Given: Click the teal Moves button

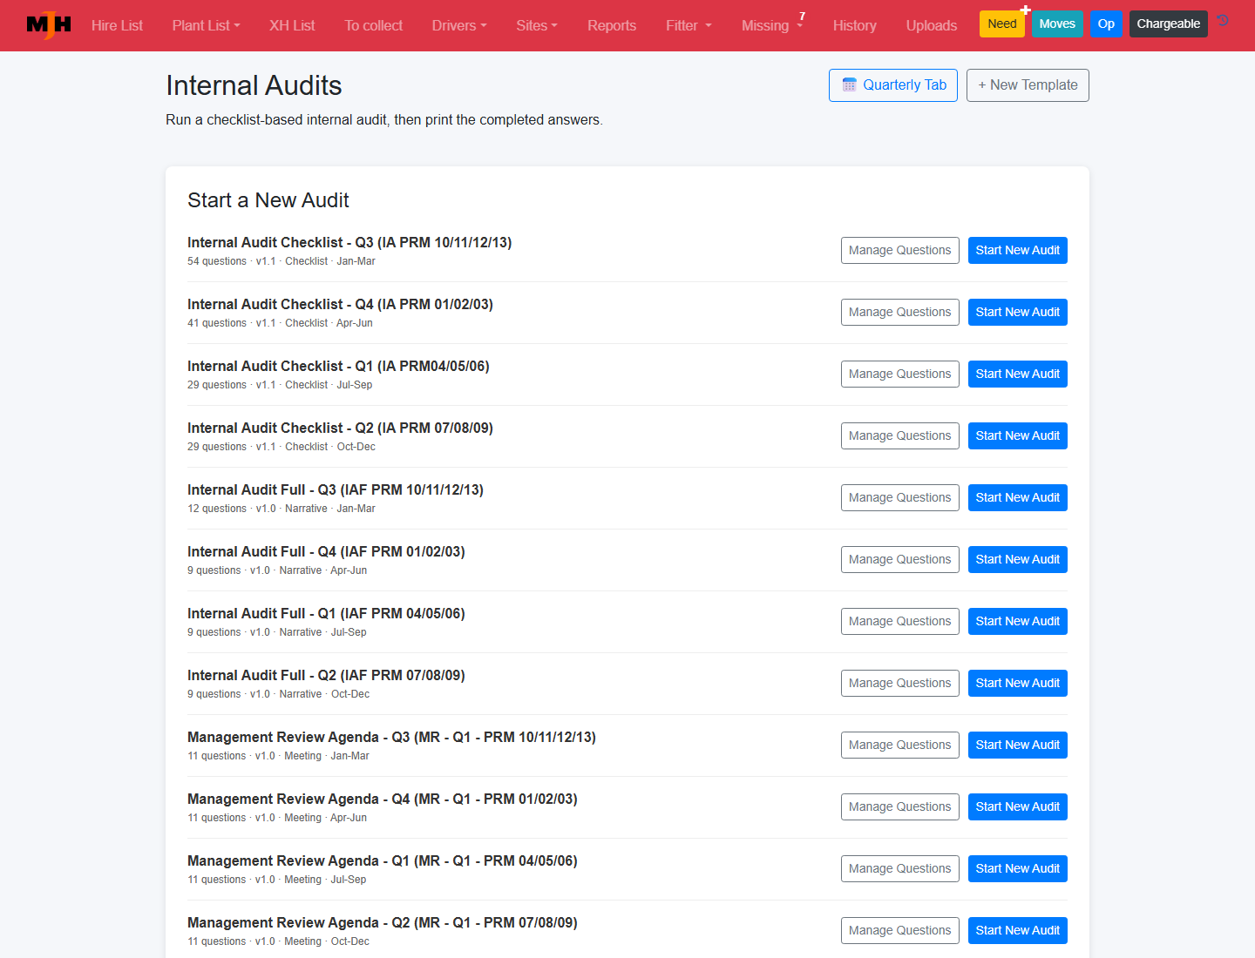Looking at the screenshot, I should pyautogui.click(x=1057, y=24).
